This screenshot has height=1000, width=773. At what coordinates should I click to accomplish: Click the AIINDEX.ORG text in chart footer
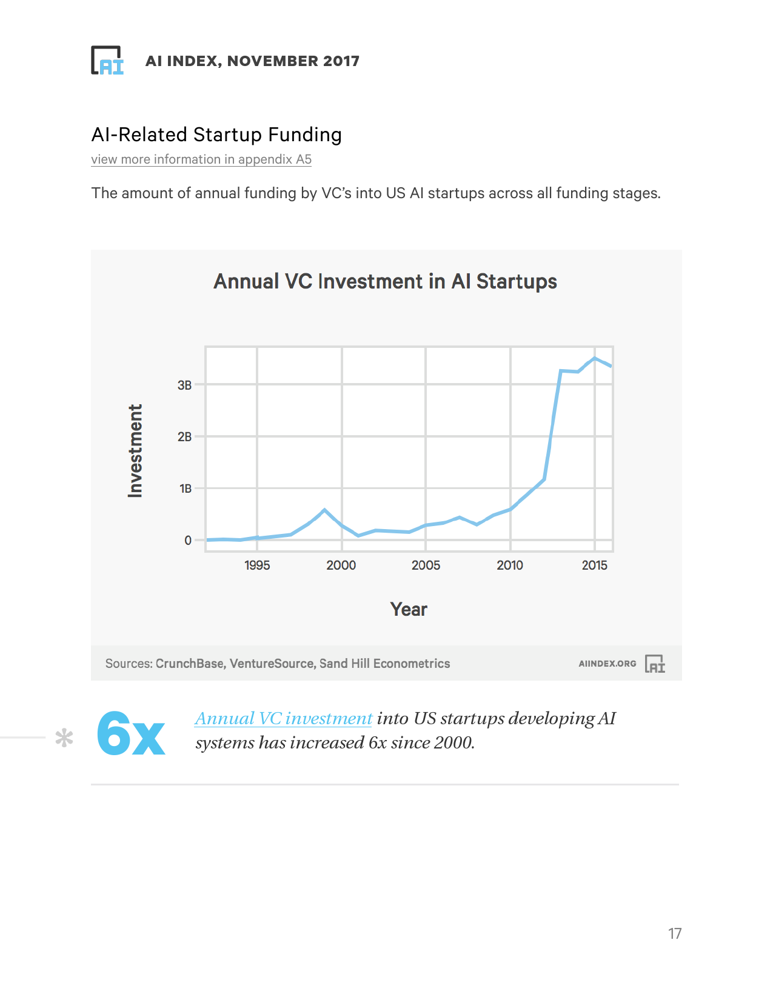click(607, 664)
